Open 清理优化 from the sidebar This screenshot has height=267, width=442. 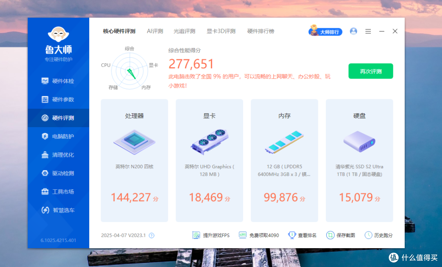(58, 155)
